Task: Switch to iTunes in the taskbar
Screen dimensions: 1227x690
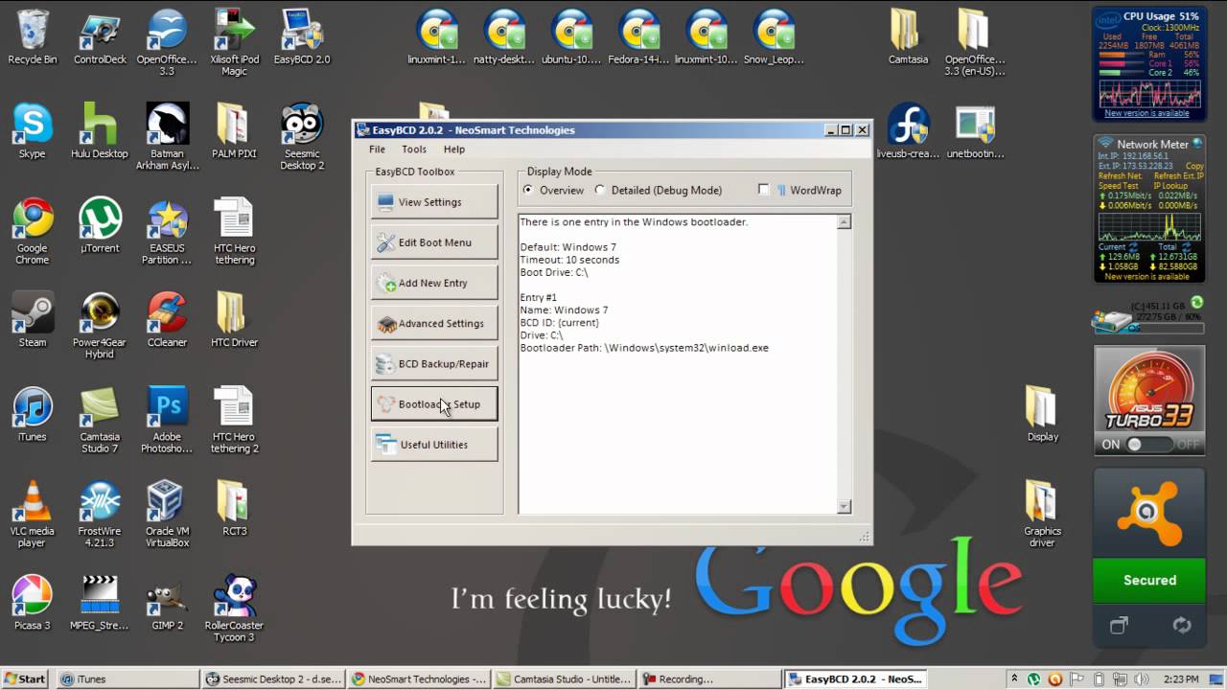Action: (127, 678)
